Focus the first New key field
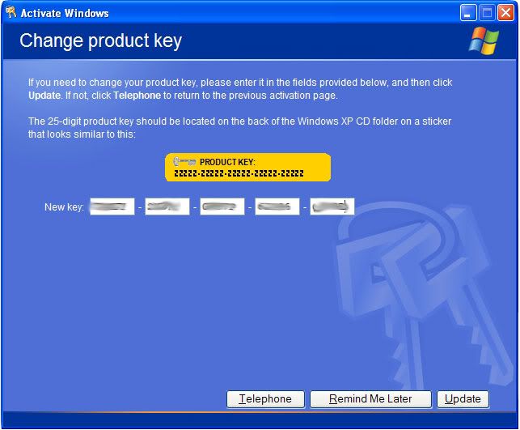 112,206
